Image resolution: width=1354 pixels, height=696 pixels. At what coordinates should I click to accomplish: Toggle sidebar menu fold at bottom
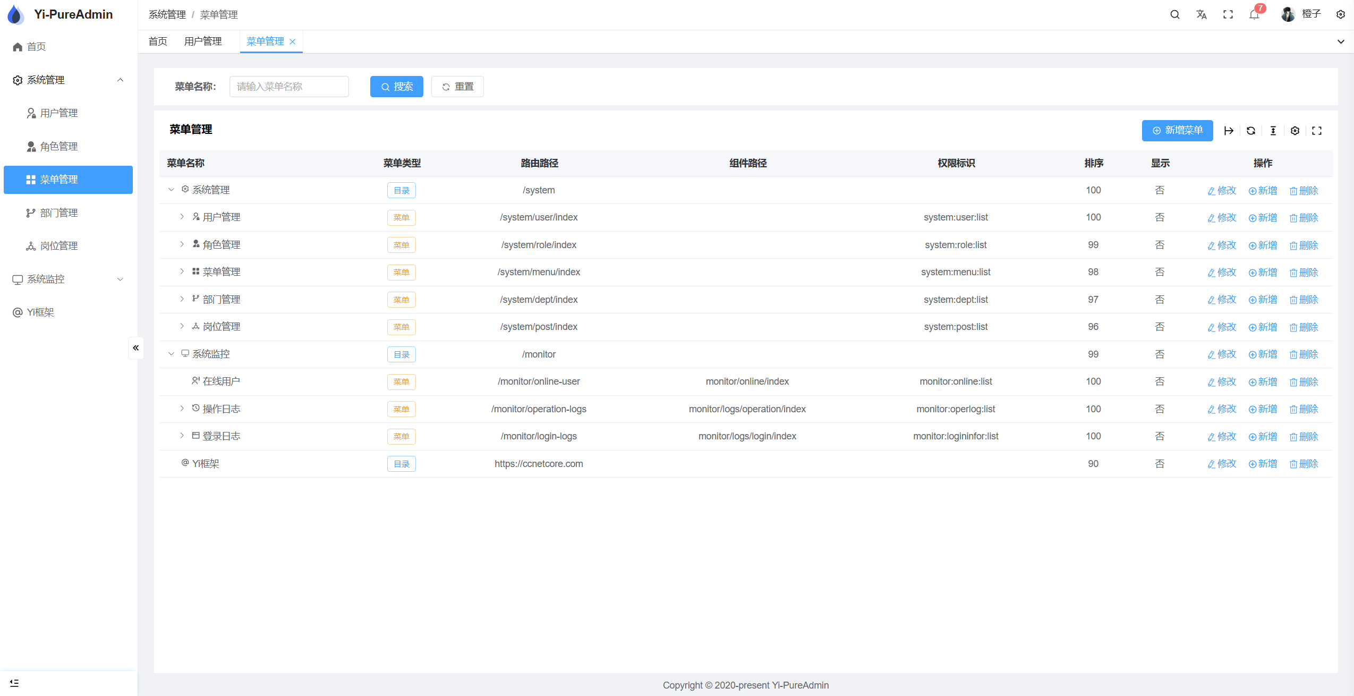pos(14,683)
